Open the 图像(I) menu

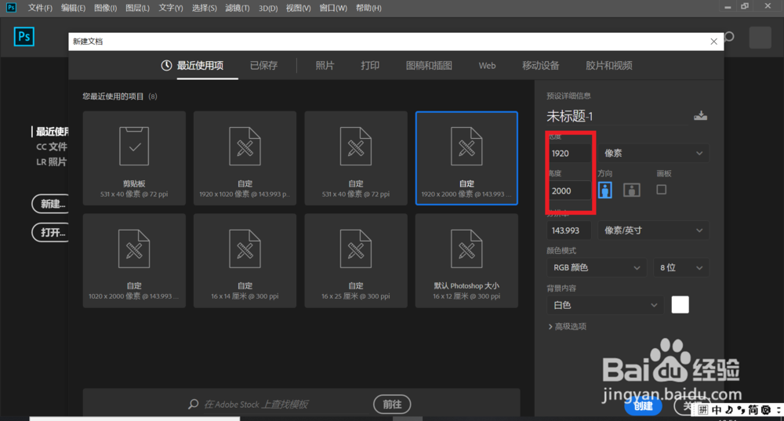click(x=106, y=8)
